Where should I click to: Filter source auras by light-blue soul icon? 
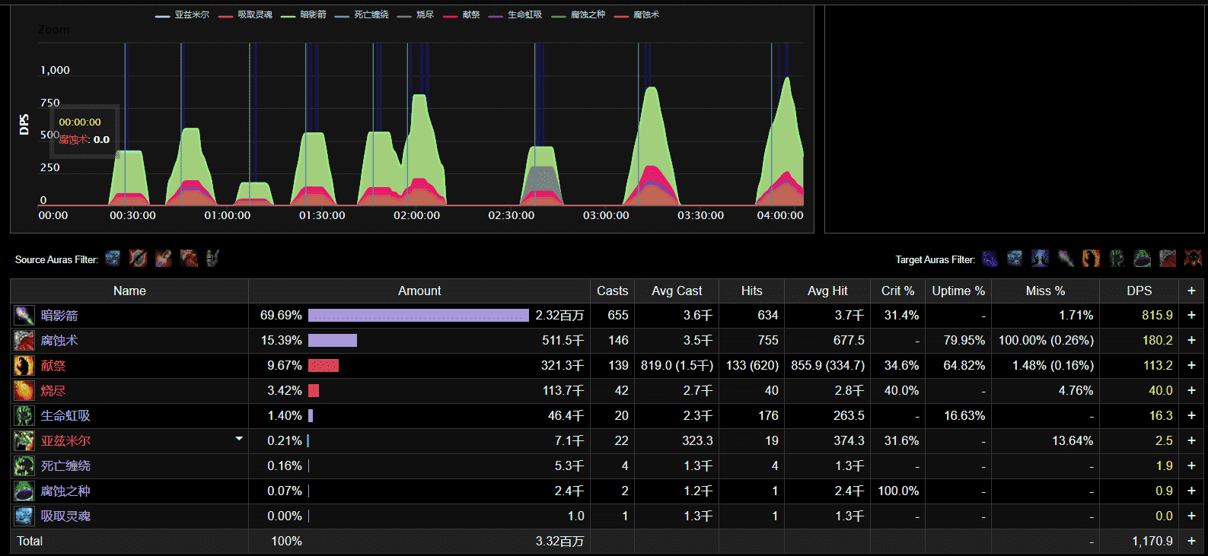[113, 259]
